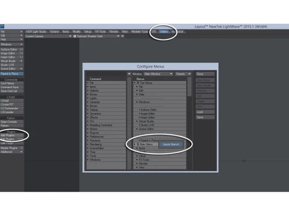This screenshot has width=289, height=216.
Task: Open the File dropdown menu in the sidebar
Action: click(x=12, y=32)
